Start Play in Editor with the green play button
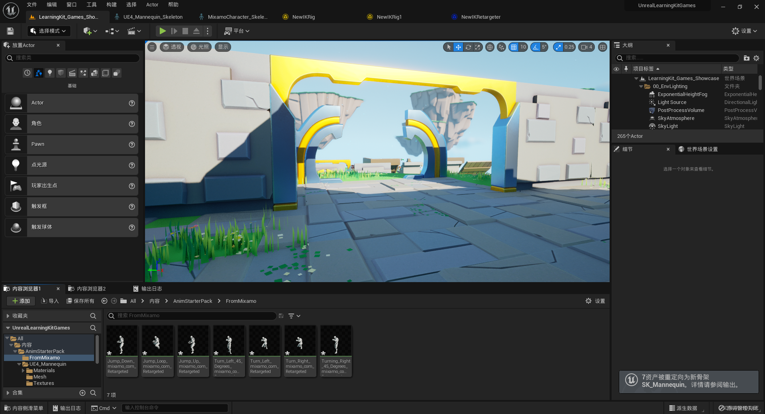Screen dimensions: 765x414 pyautogui.click(x=163, y=31)
